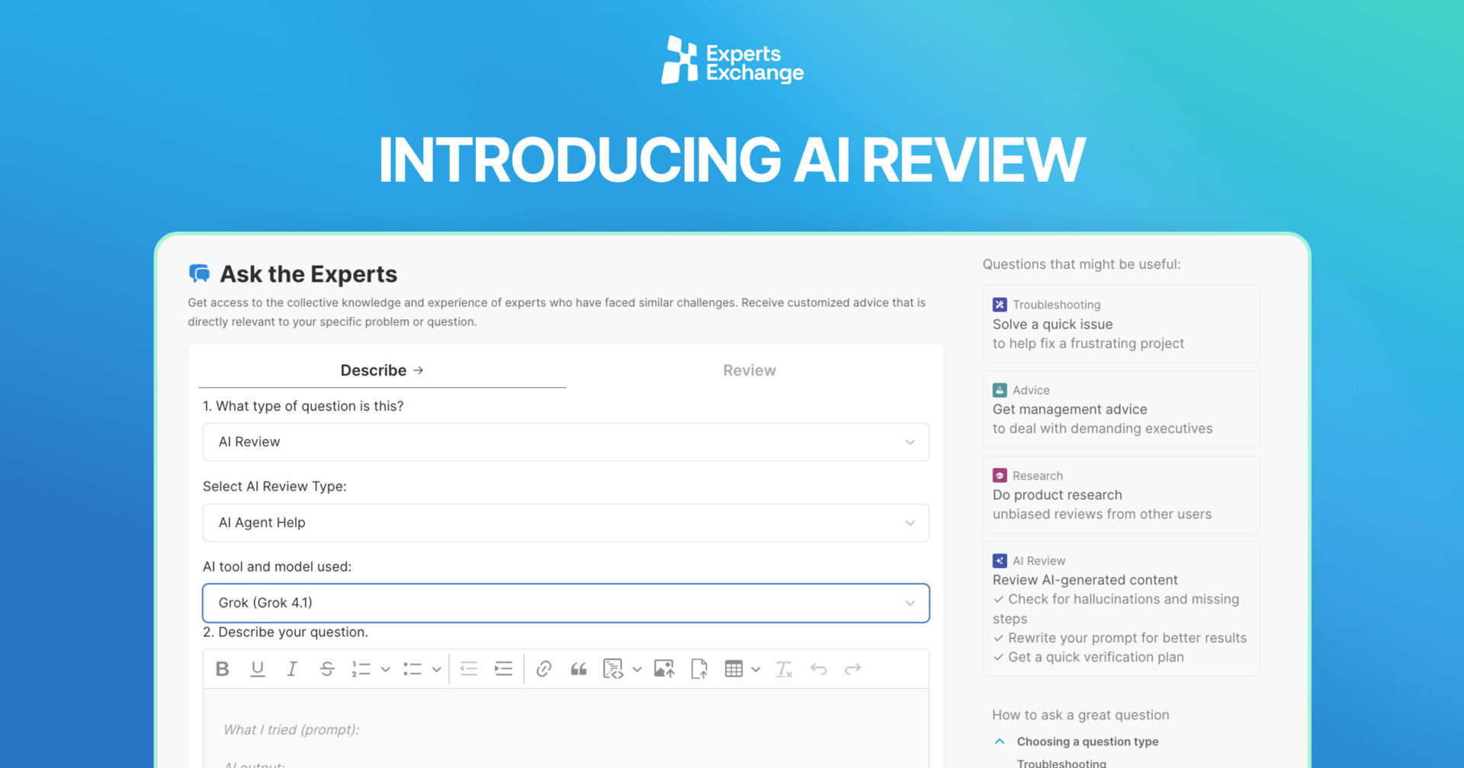Screen dimensions: 1464x768
Task: Click 'Rewrite your prompt for better results' text
Action: (1127, 638)
